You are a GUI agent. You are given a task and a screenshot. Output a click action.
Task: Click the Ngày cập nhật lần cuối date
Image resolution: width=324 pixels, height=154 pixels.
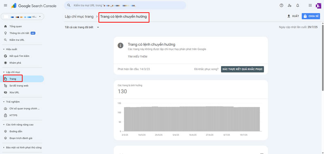tap(298, 27)
